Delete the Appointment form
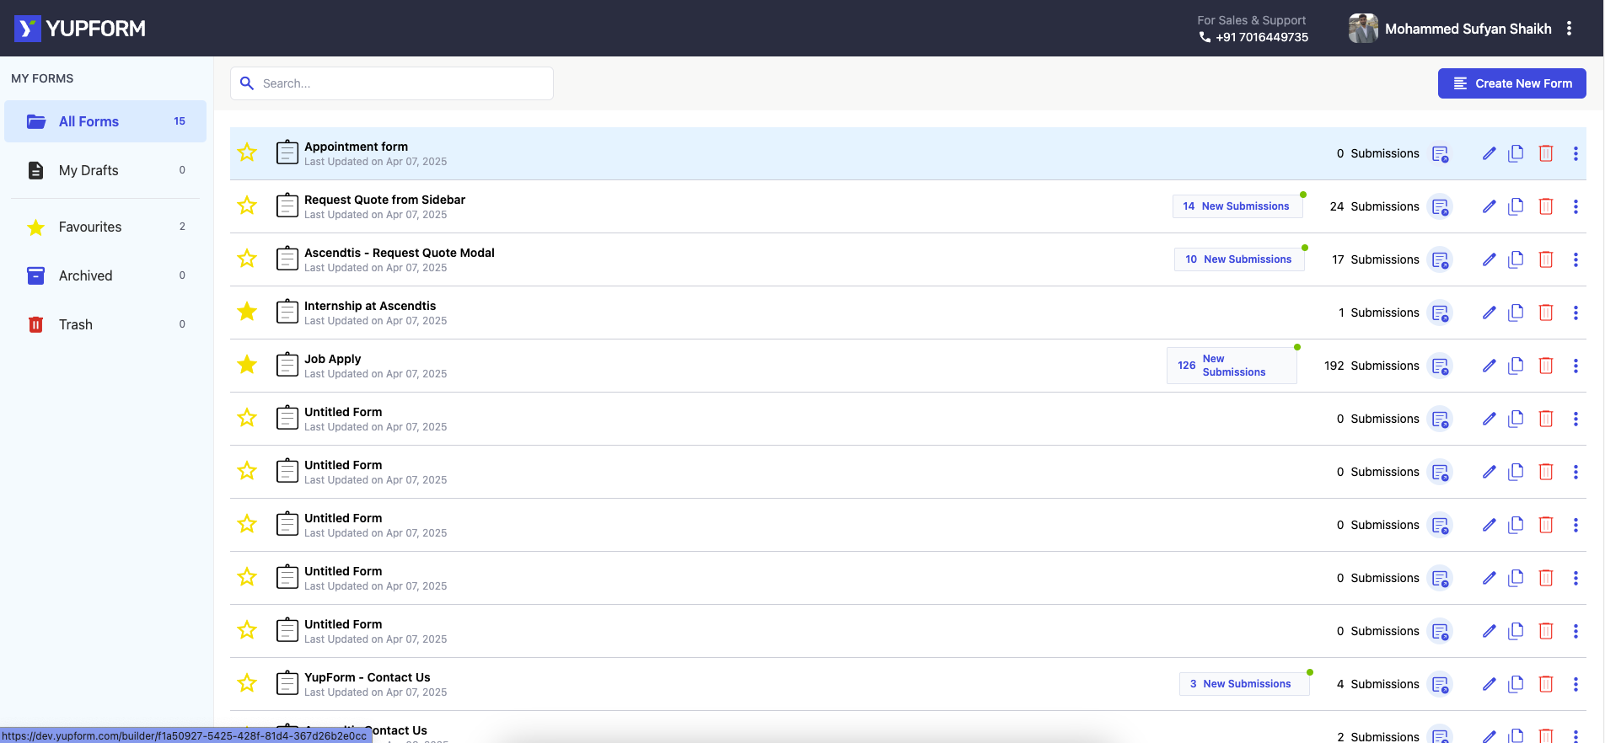Image resolution: width=1605 pixels, height=743 pixels. (x=1546, y=153)
